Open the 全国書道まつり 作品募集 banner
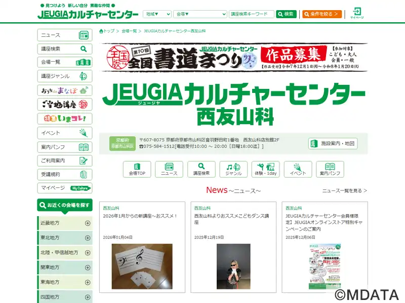405x303 pixels. click(x=233, y=57)
